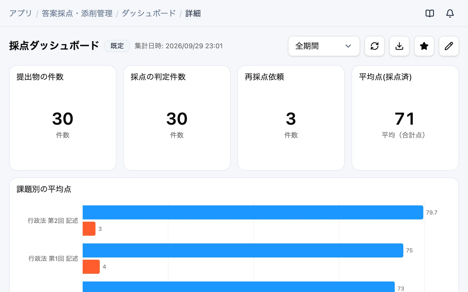
Task: Click the 既定 badge
Action: tap(117, 46)
